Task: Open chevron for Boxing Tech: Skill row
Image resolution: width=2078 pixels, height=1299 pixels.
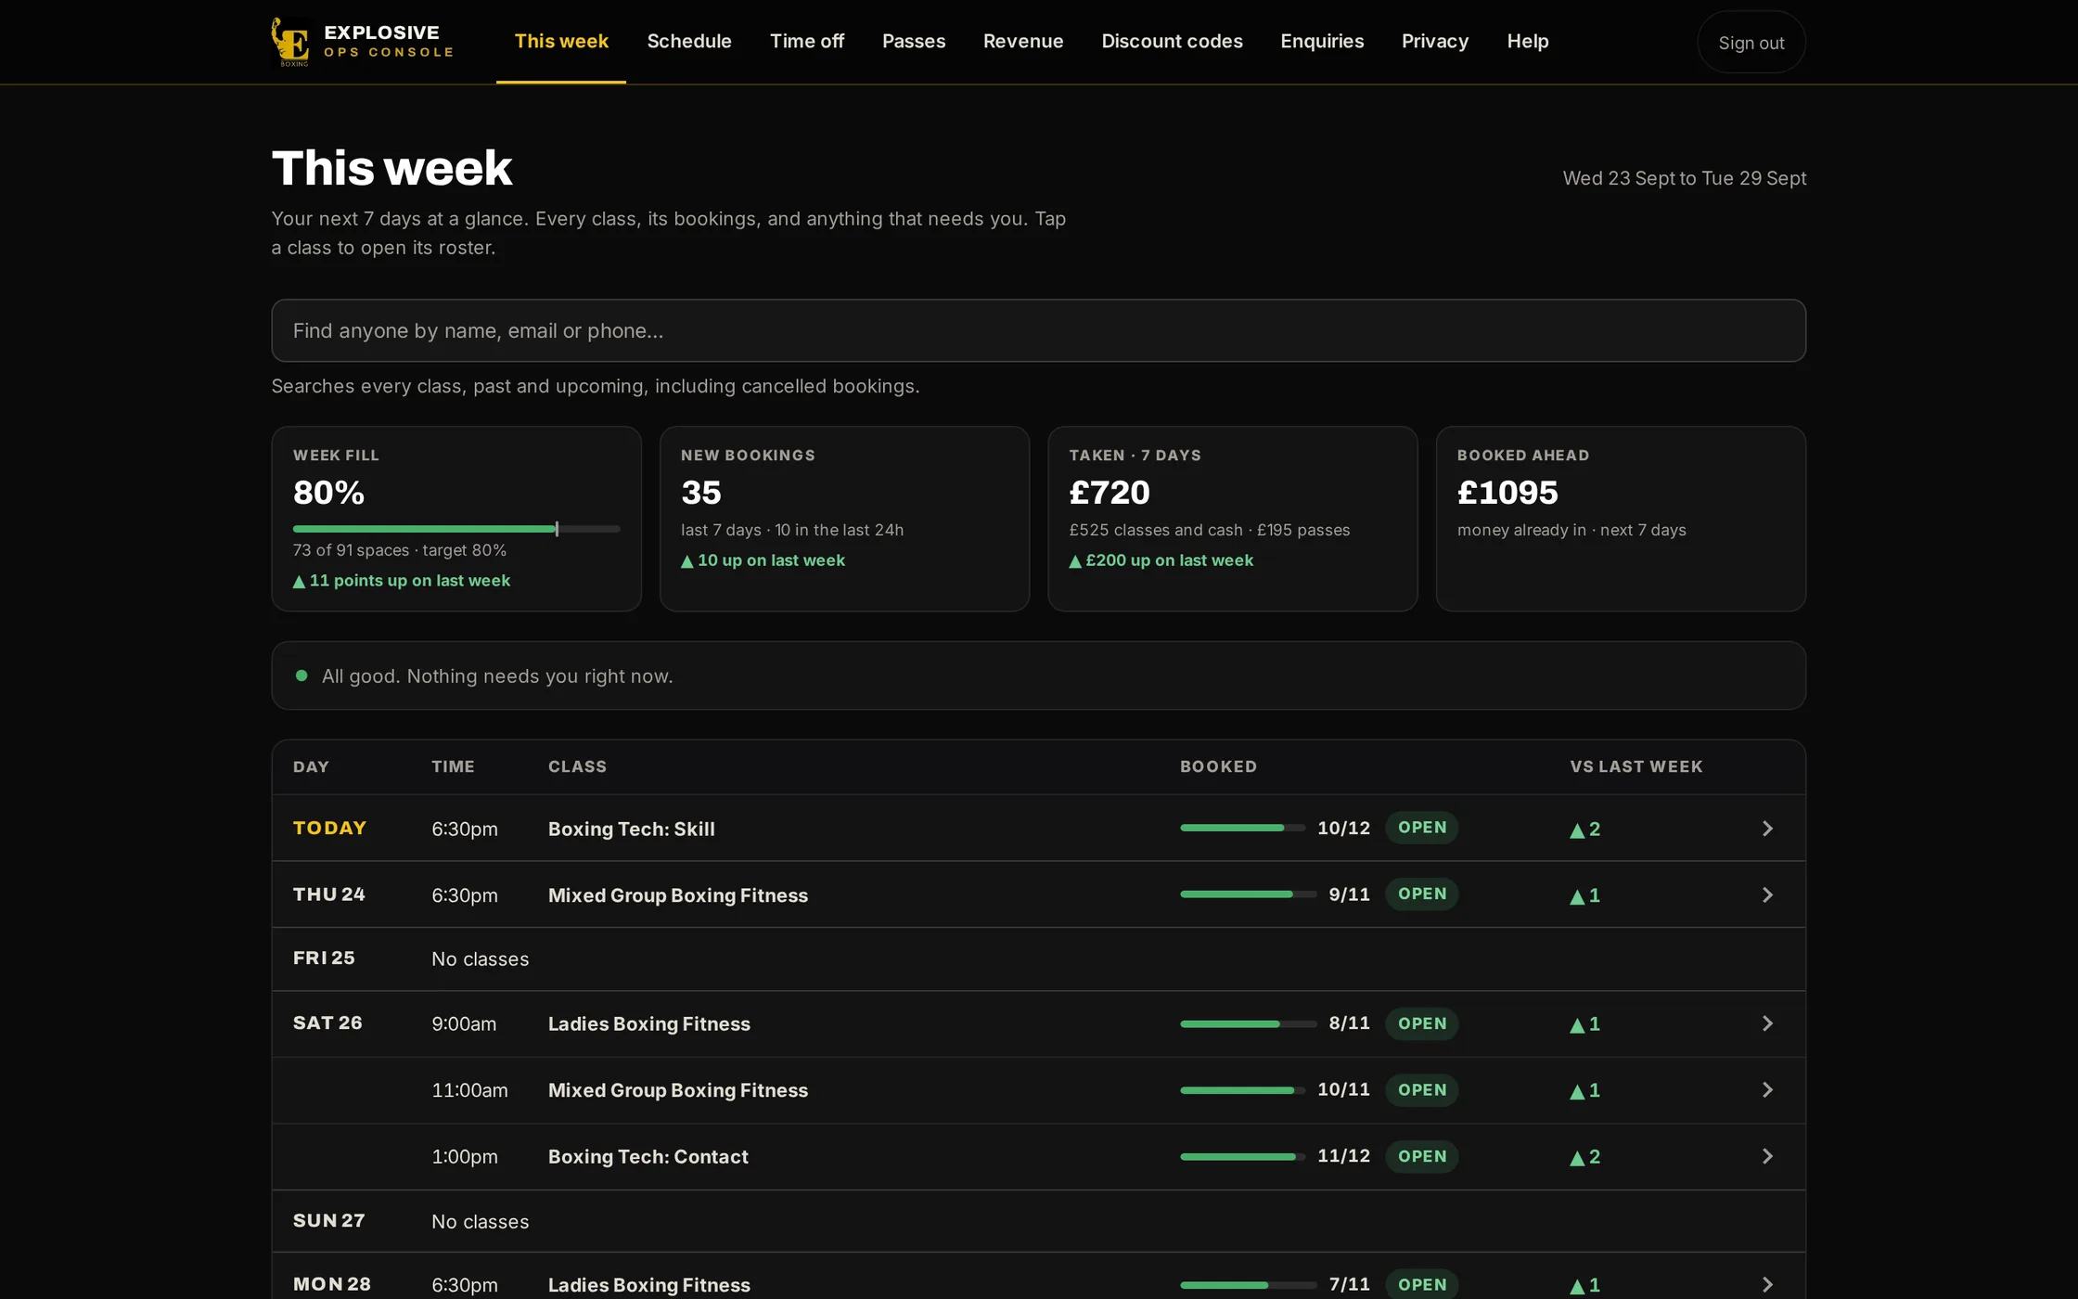Action: 1767,829
